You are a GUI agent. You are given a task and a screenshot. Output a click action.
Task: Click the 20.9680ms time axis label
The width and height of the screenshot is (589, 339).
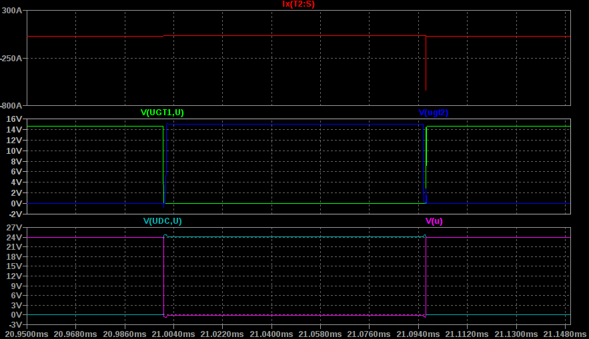pos(75,334)
